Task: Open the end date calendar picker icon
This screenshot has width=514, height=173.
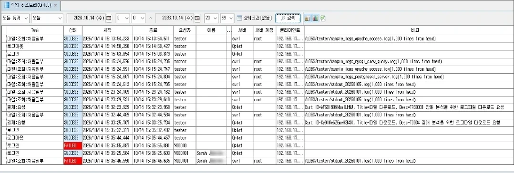Action: pos(197,18)
